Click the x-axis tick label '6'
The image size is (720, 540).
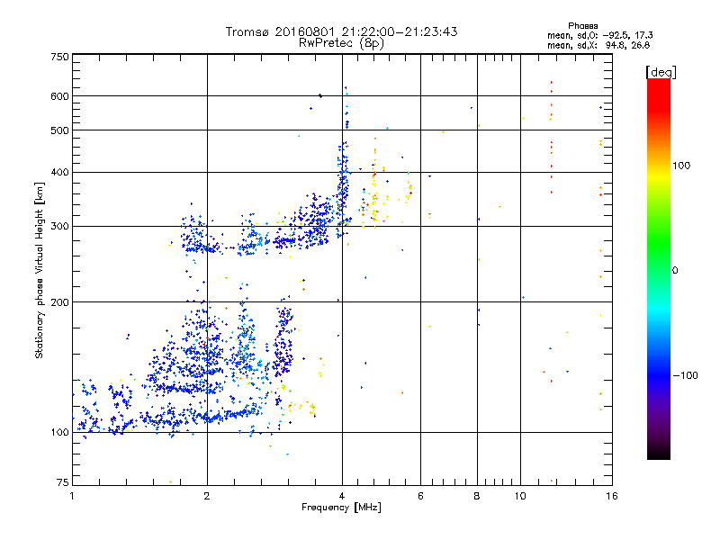tap(420, 496)
